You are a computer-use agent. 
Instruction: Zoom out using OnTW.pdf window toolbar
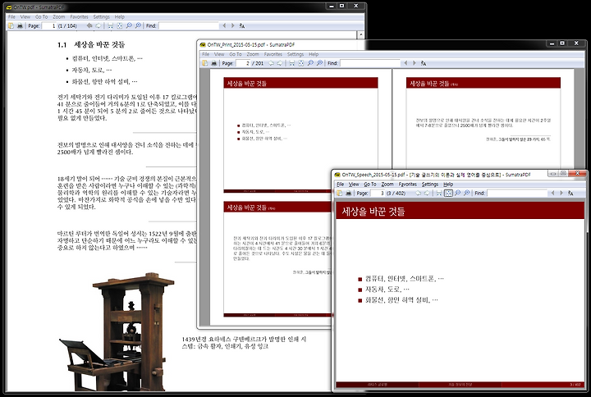[129, 25]
